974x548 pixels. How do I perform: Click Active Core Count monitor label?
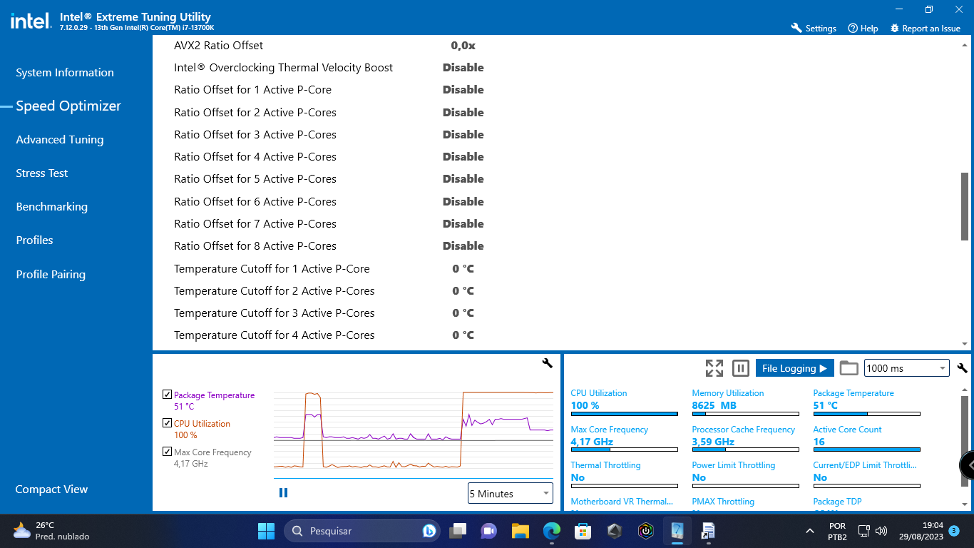pyautogui.click(x=848, y=430)
